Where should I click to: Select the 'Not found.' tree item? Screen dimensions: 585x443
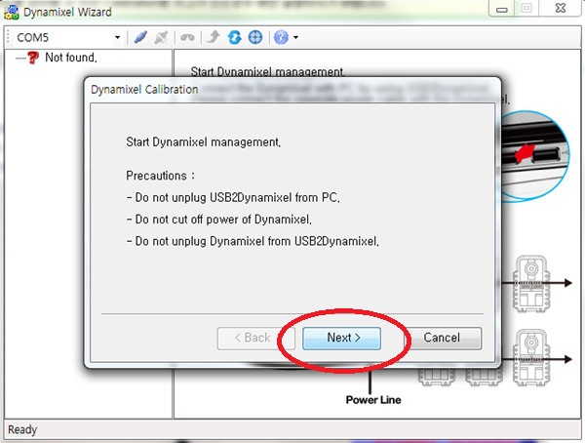[71, 58]
